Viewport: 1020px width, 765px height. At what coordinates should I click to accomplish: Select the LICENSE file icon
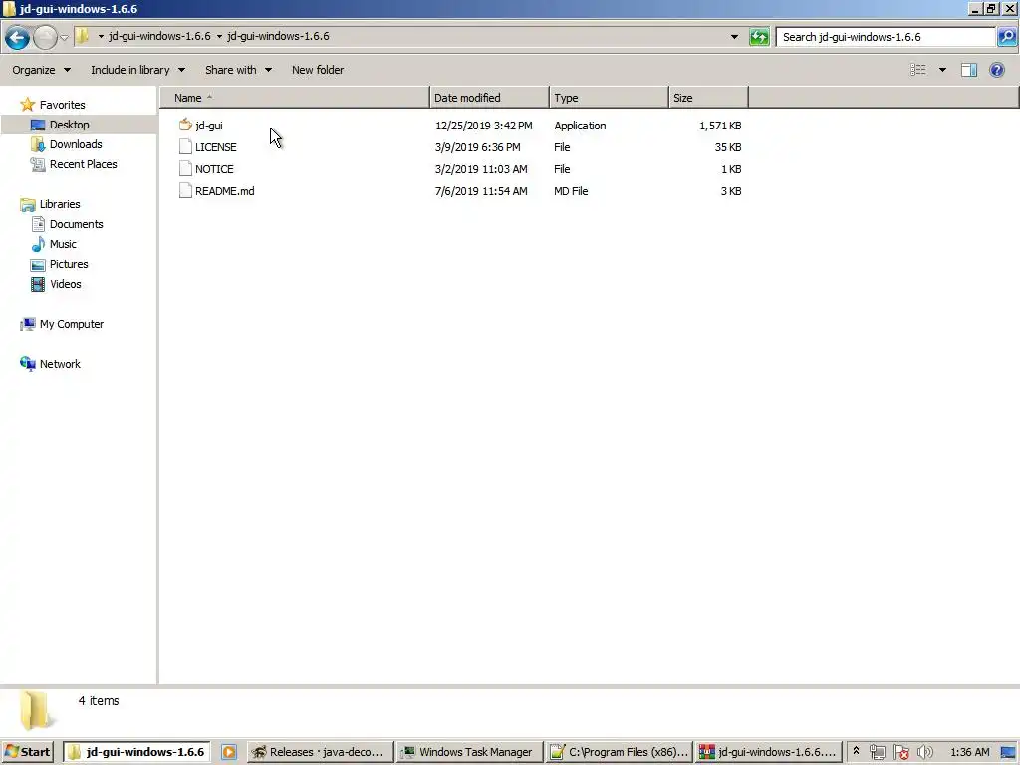185,147
